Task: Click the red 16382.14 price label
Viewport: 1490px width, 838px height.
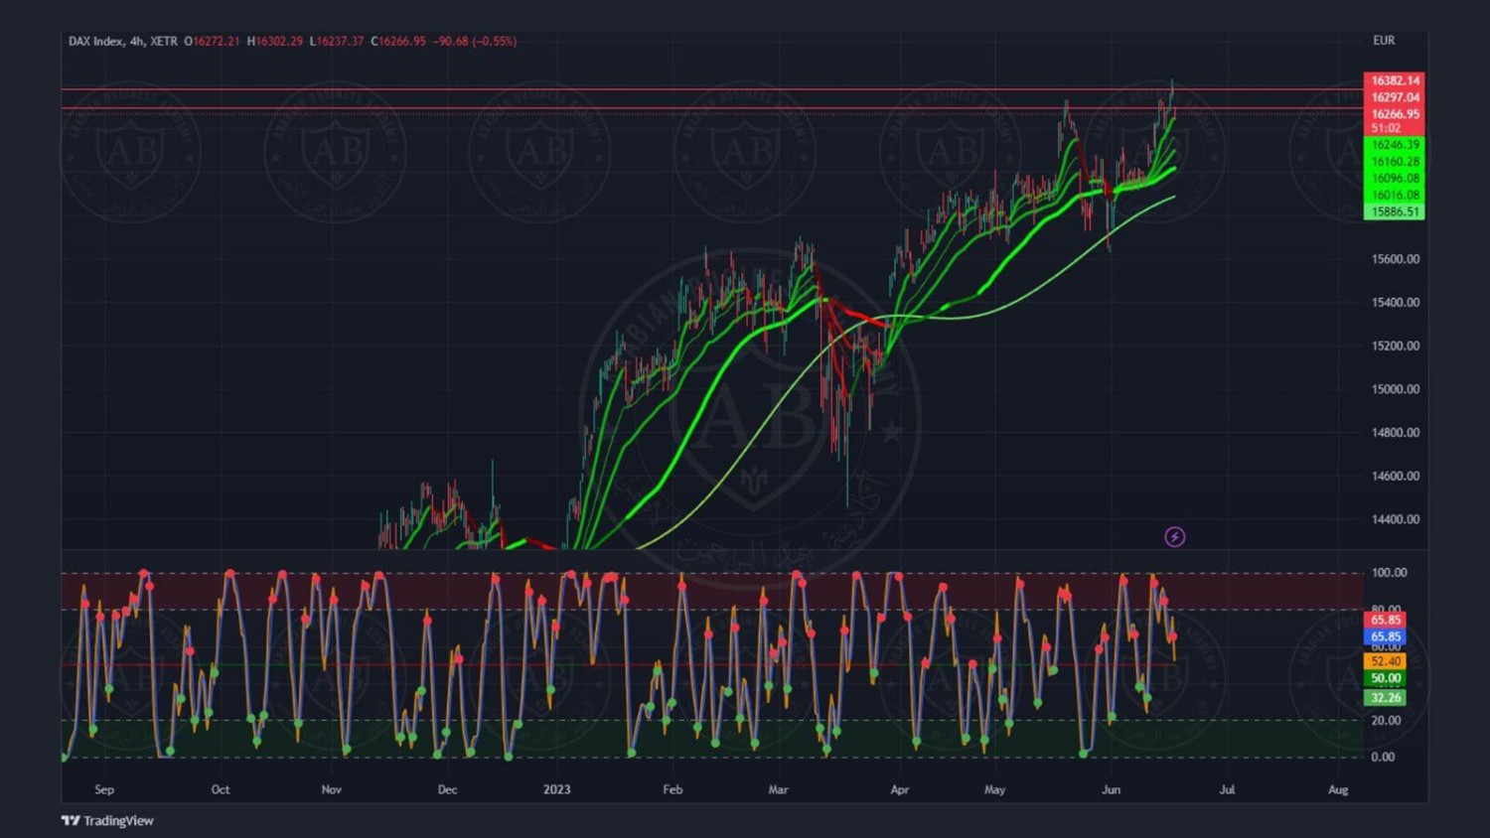Action: (x=1395, y=80)
